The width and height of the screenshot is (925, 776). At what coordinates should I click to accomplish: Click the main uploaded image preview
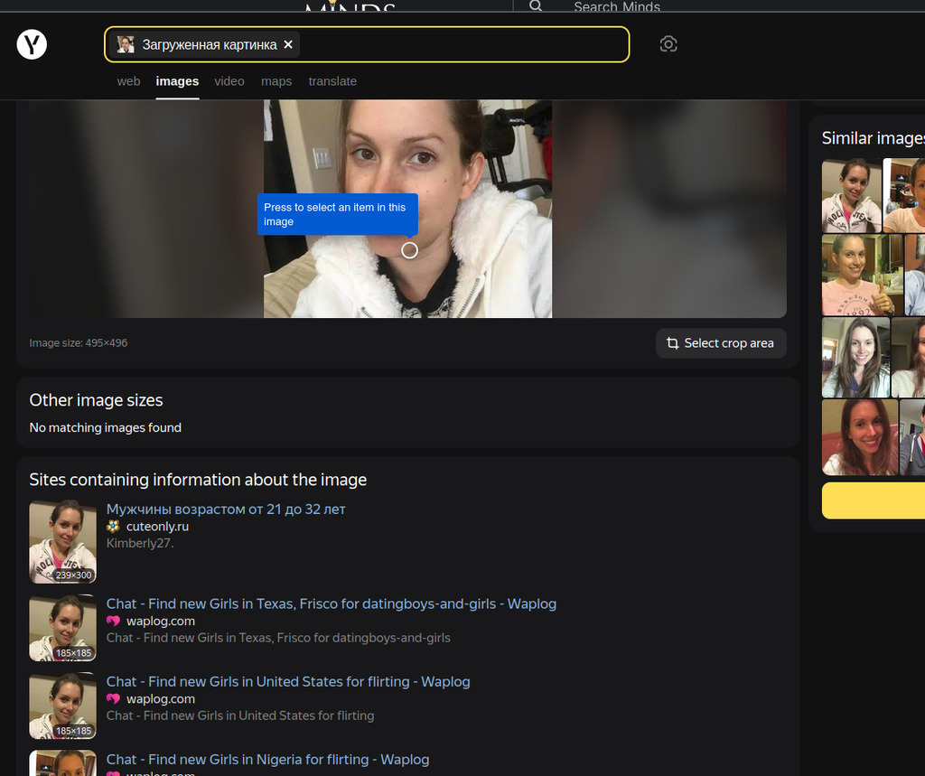coord(407,209)
